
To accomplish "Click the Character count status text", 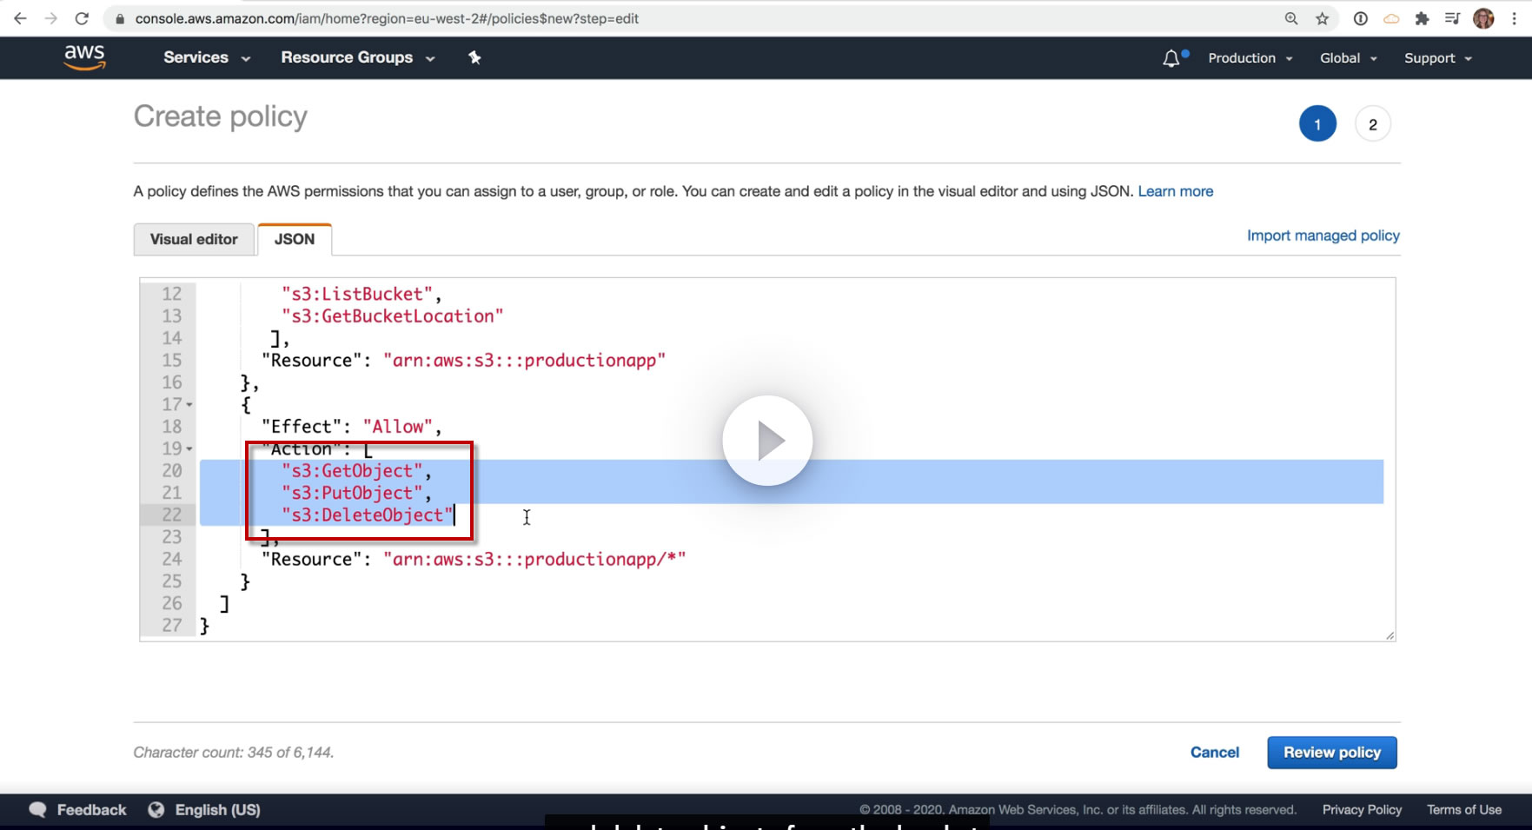I will (x=234, y=753).
